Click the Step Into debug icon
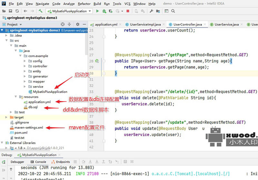 [x=90, y=162]
